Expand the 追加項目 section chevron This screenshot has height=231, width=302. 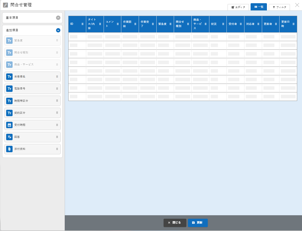(x=58, y=30)
